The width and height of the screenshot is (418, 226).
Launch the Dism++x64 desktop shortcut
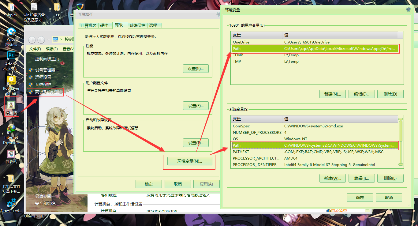coord(11,205)
